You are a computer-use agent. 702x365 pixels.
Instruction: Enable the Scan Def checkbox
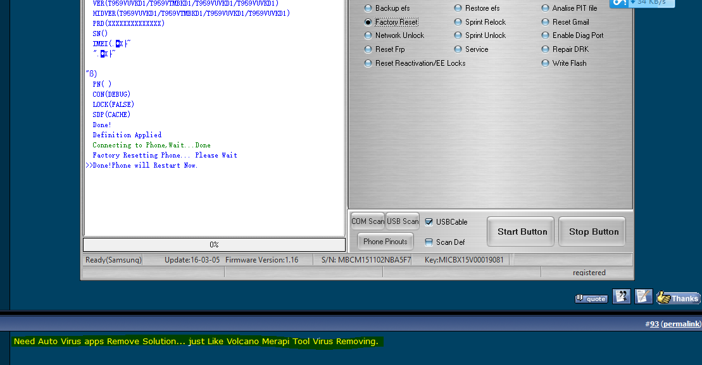click(429, 242)
